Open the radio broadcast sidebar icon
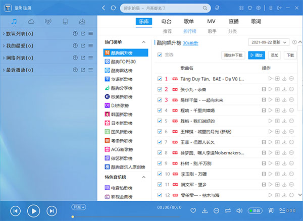 [x=48, y=21]
